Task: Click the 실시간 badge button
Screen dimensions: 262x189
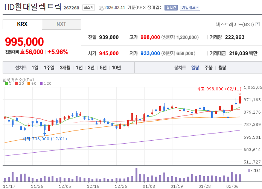Action: coord(171,7)
